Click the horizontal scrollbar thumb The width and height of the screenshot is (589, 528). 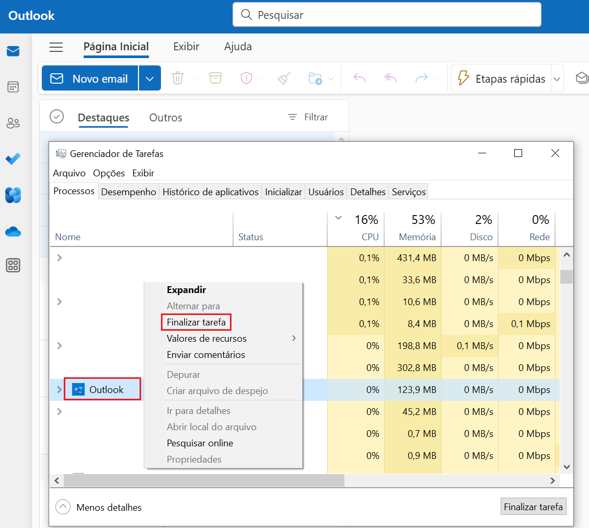click(x=204, y=480)
